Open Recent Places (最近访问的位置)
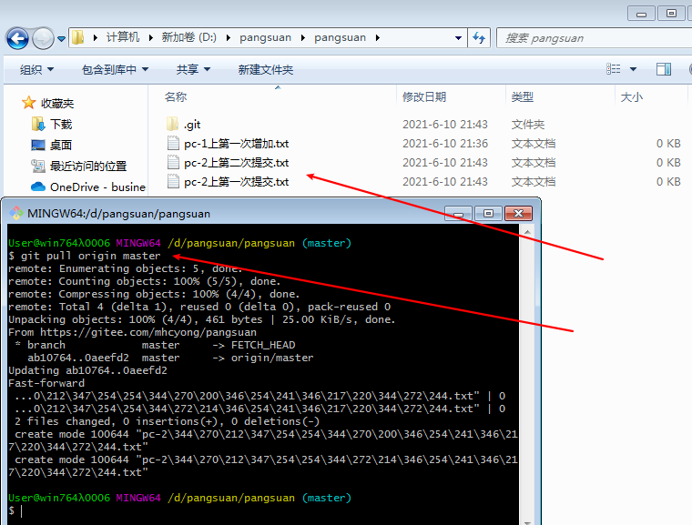The image size is (692, 525). click(87, 166)
